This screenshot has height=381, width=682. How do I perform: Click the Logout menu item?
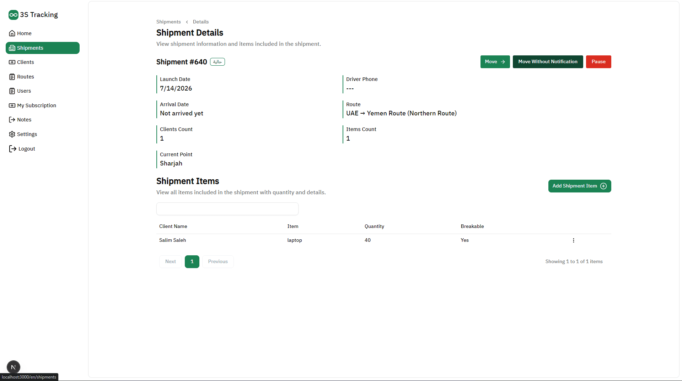point(43,149)
